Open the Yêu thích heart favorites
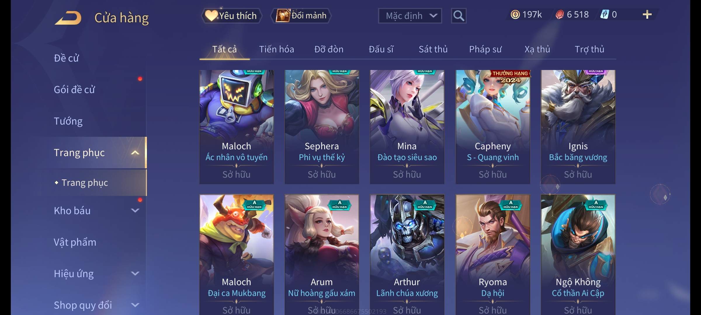 point(231,16)
